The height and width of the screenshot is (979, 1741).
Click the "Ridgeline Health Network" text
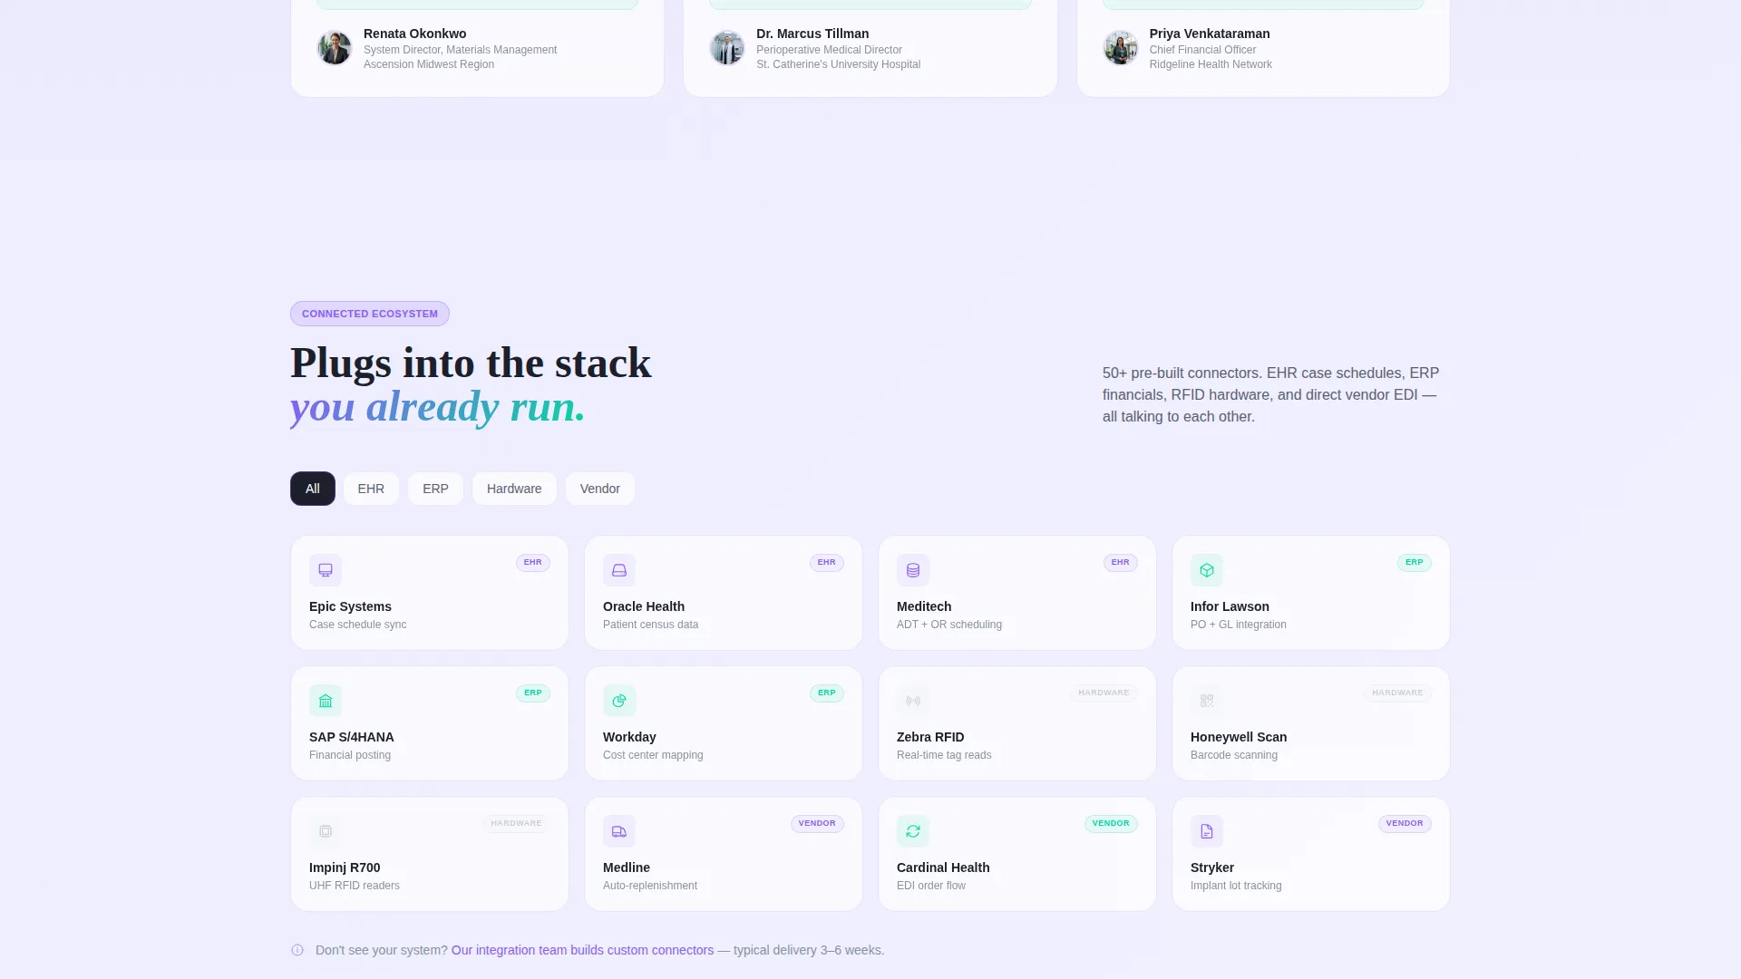click(1211, 64)
